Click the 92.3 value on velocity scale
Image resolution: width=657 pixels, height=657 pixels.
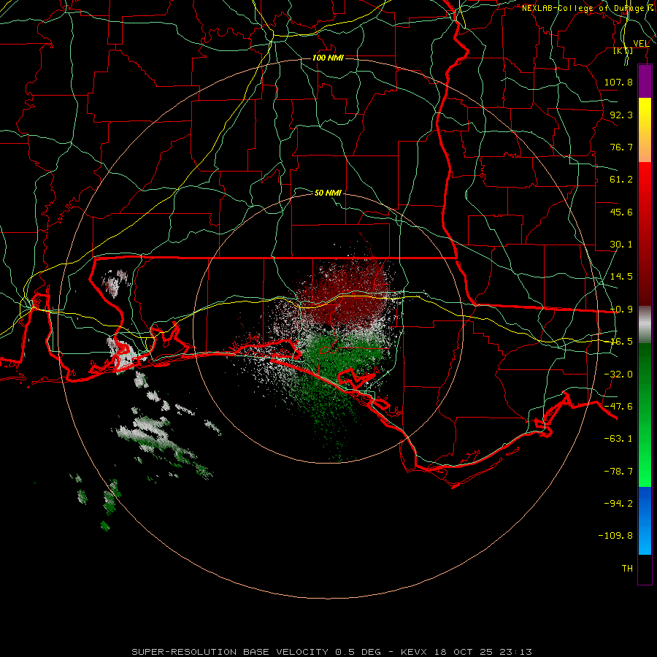click(621, 115)
